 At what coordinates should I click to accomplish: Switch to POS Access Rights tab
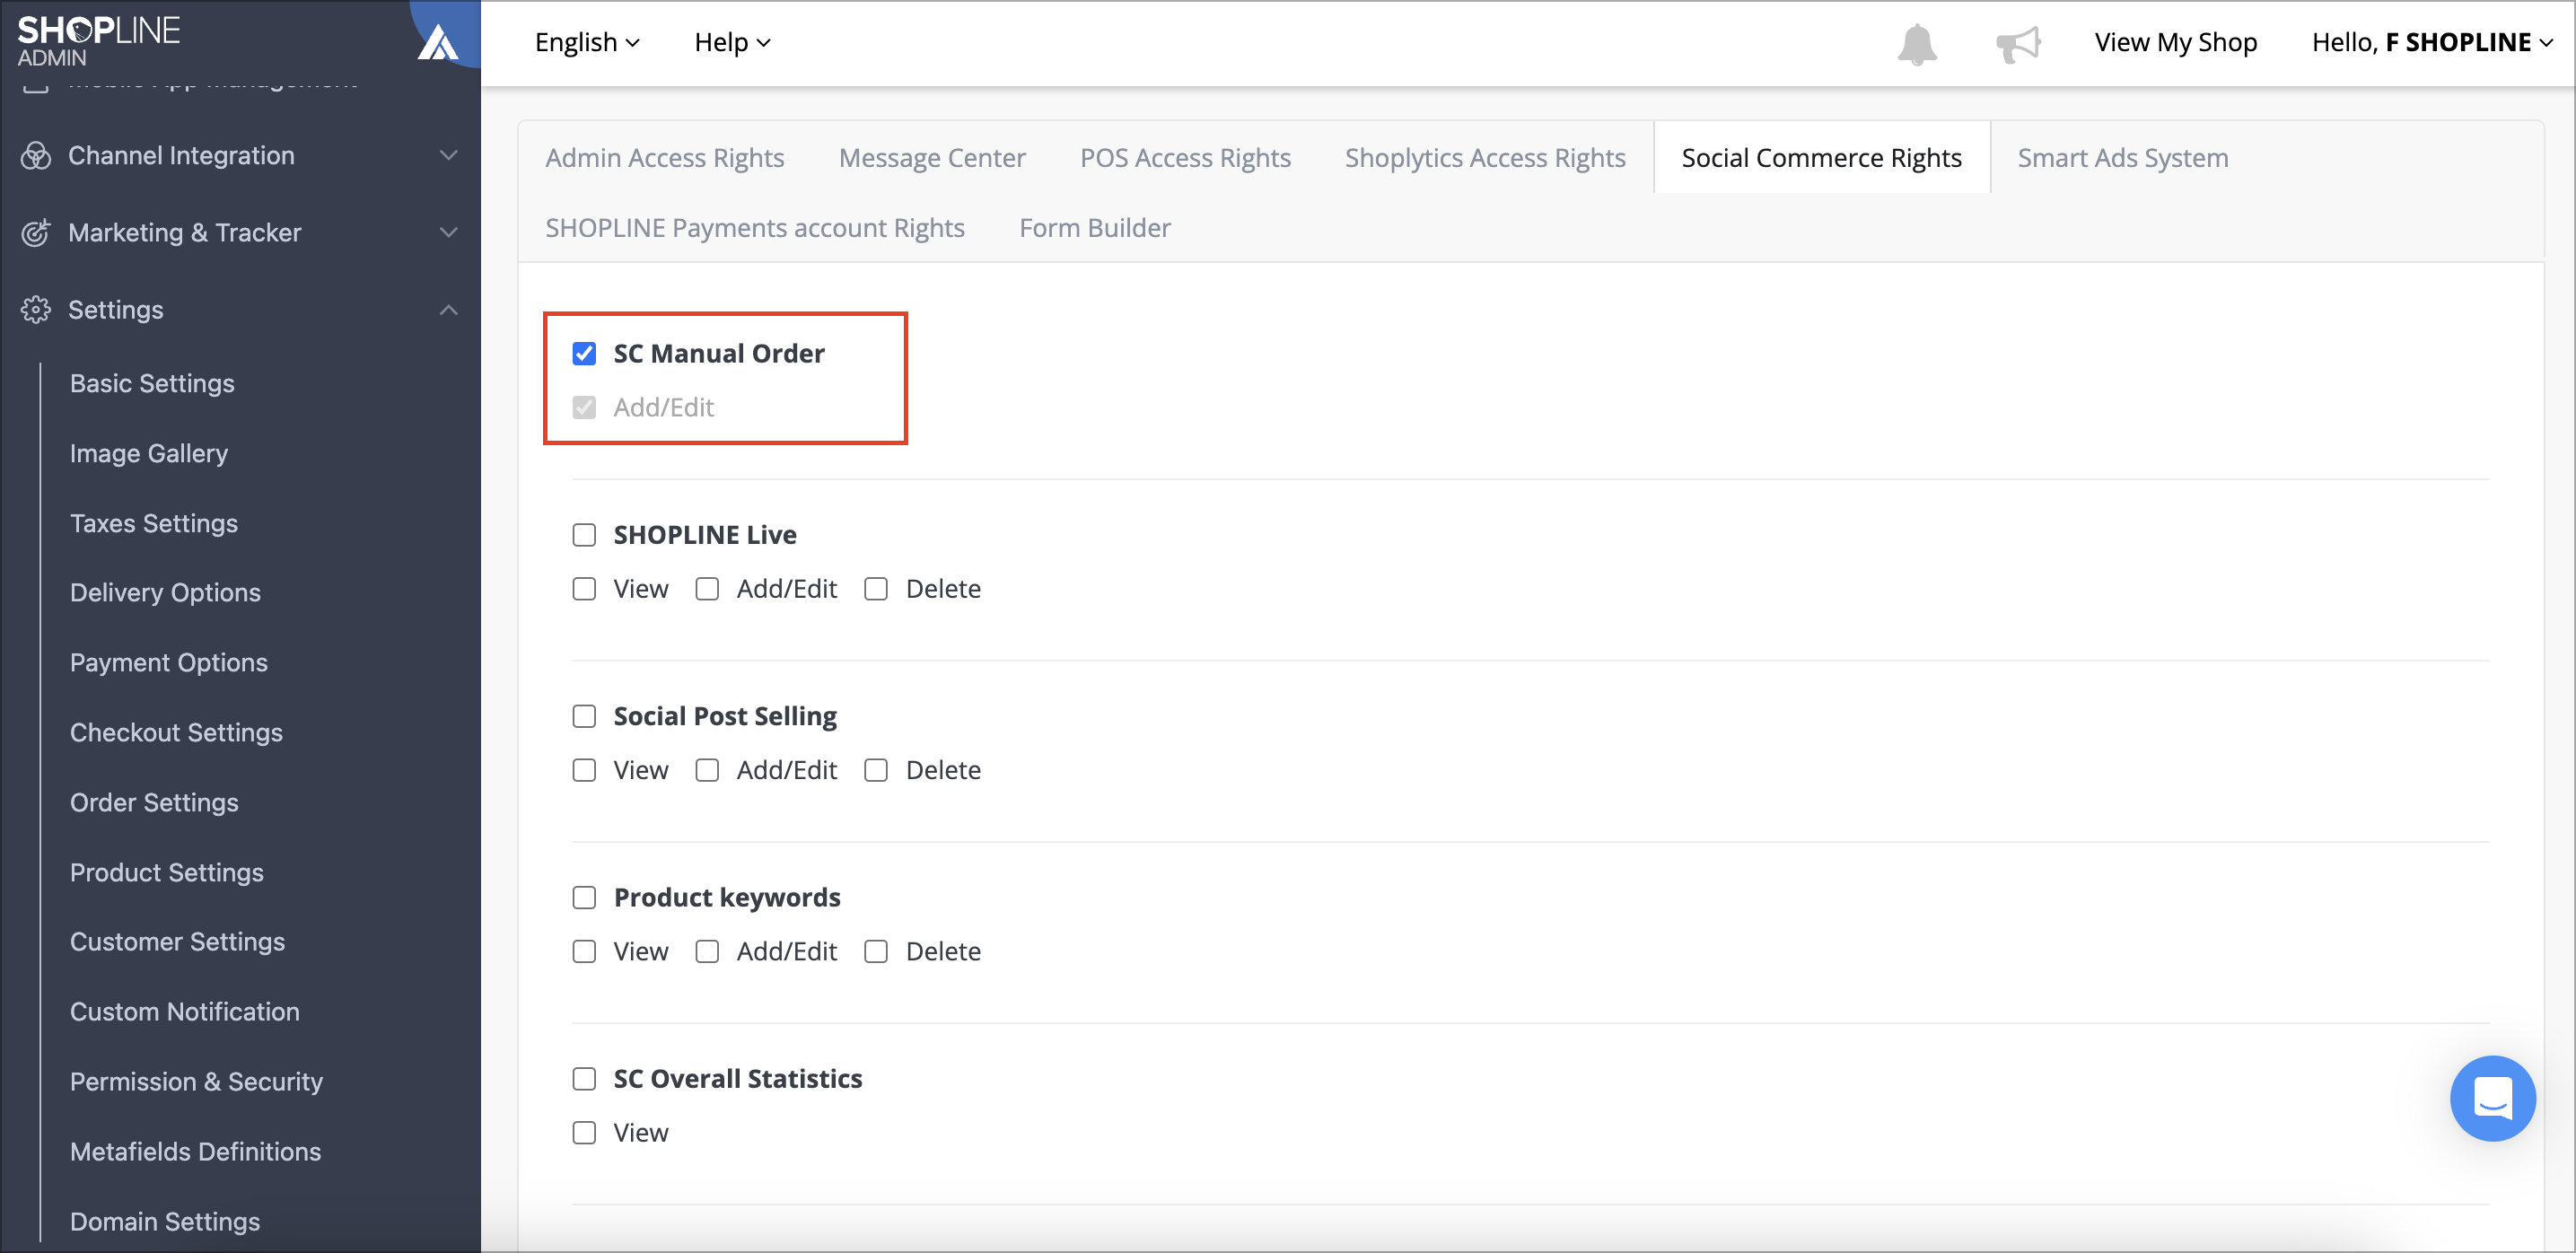(1185, 158)
